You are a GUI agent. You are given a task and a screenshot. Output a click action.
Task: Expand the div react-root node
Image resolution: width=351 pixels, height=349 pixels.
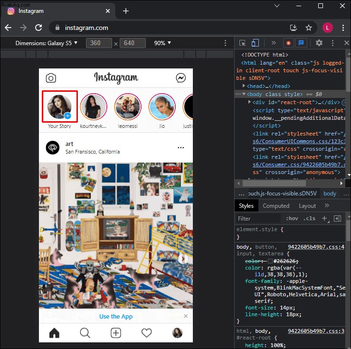(x=249, y=102)
